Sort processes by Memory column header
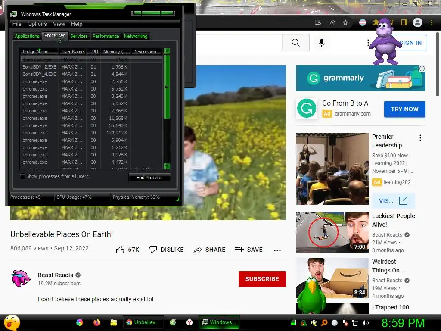Viewport: 441px width, 331px height. click(x=115, y=52)
